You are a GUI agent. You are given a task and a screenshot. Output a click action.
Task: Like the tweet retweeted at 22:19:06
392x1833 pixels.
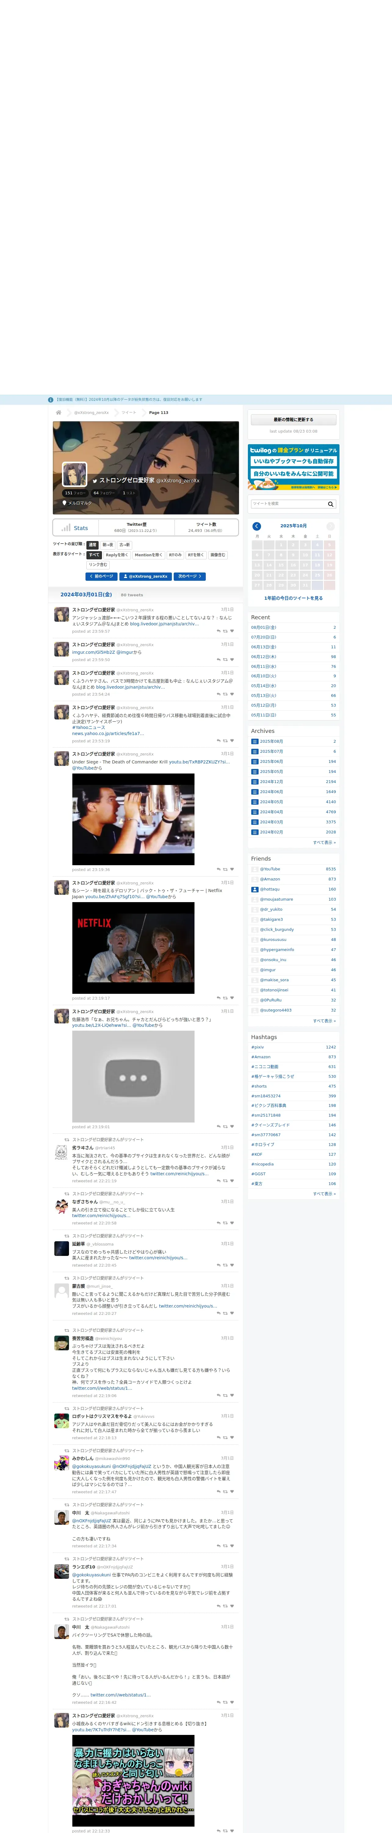(x=232, y=1396)
